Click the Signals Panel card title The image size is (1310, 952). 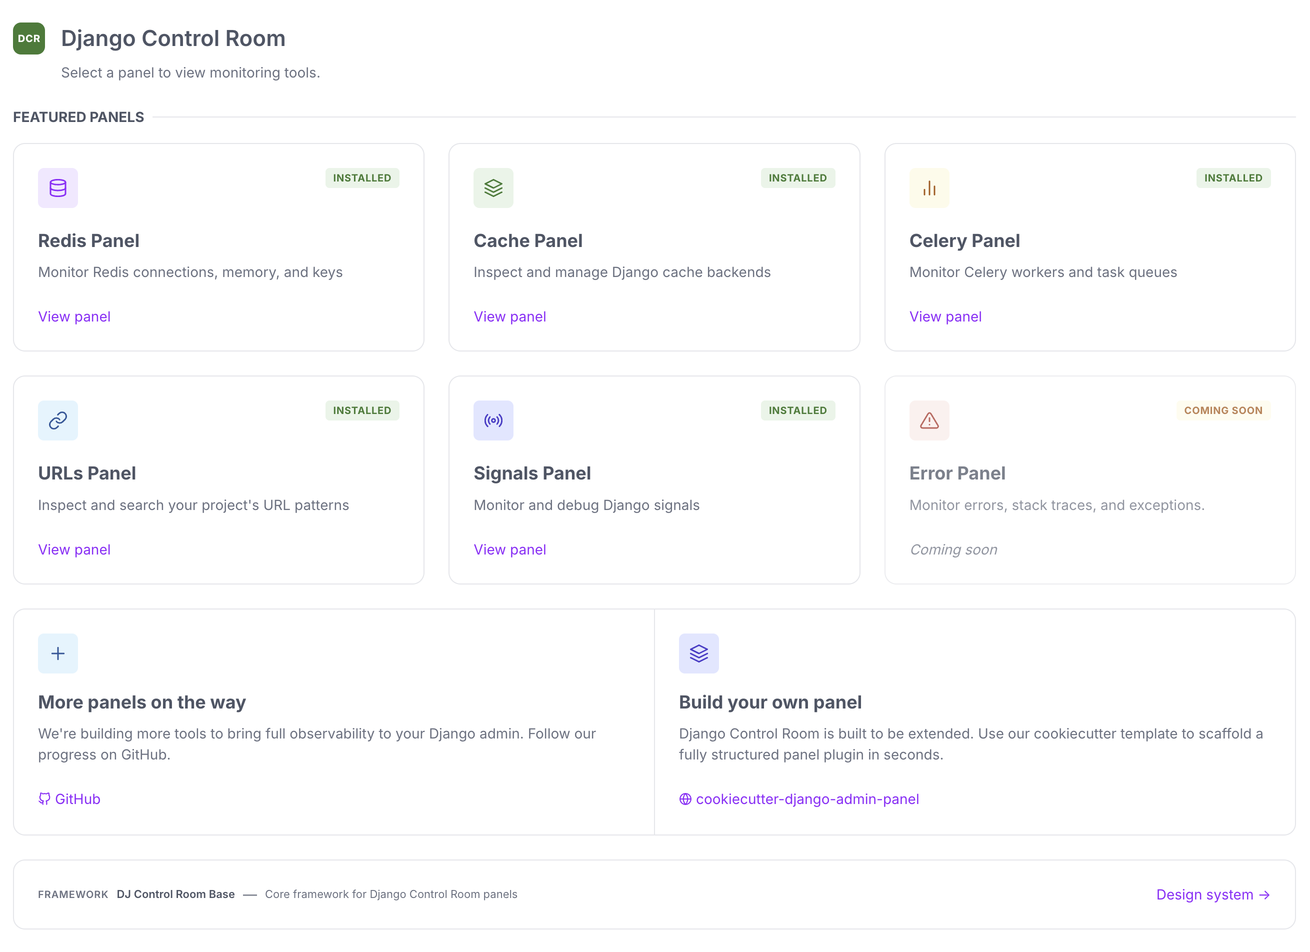tap(532, 473)
